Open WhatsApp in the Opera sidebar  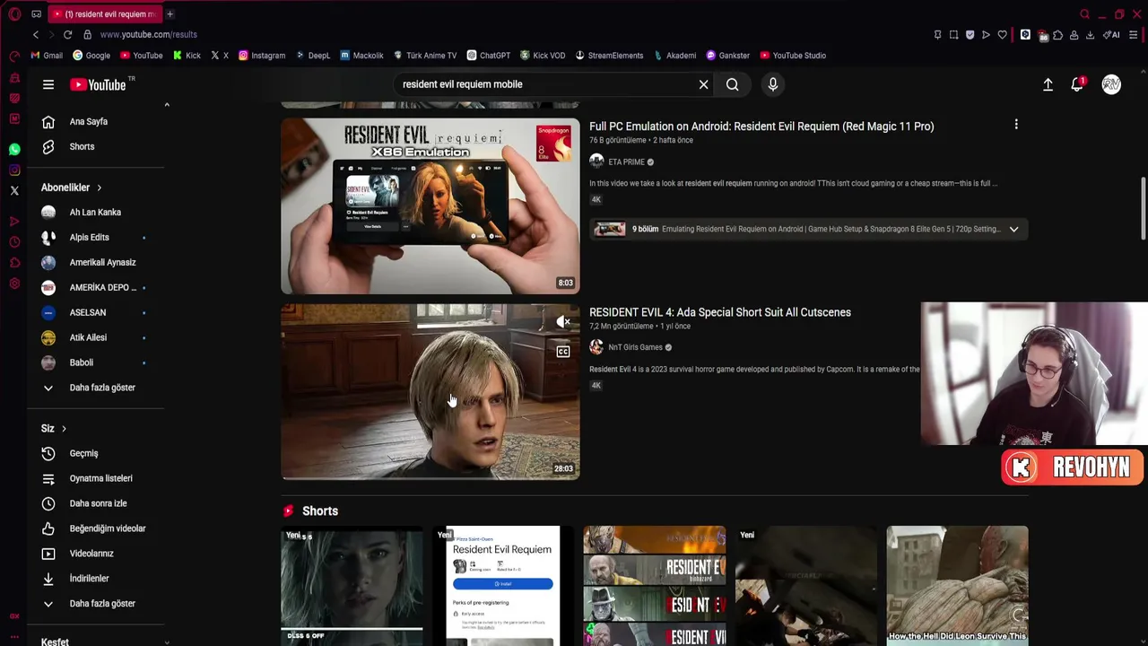click(14, 150)
